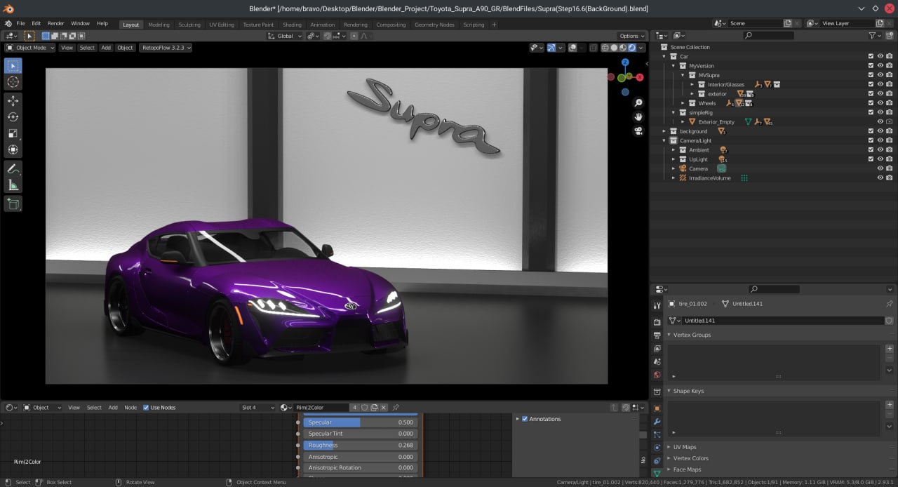The image size is (898, 487).
Task: Click the pan view hand icon
Action: point(638,116)
